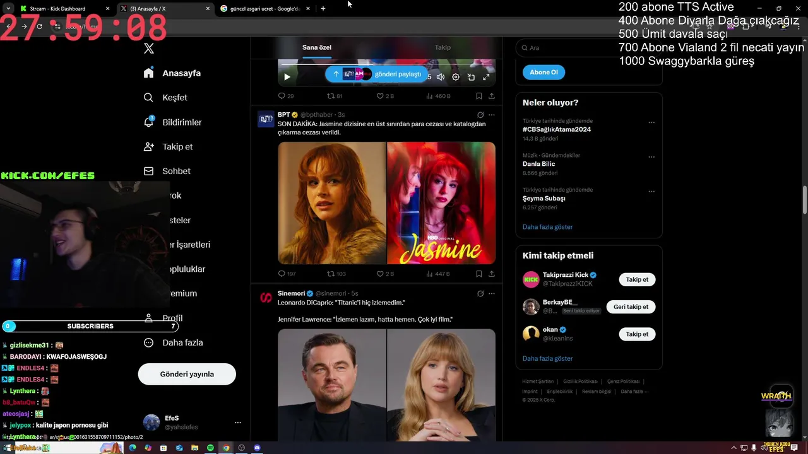Follow okan with Takip et

637,334
